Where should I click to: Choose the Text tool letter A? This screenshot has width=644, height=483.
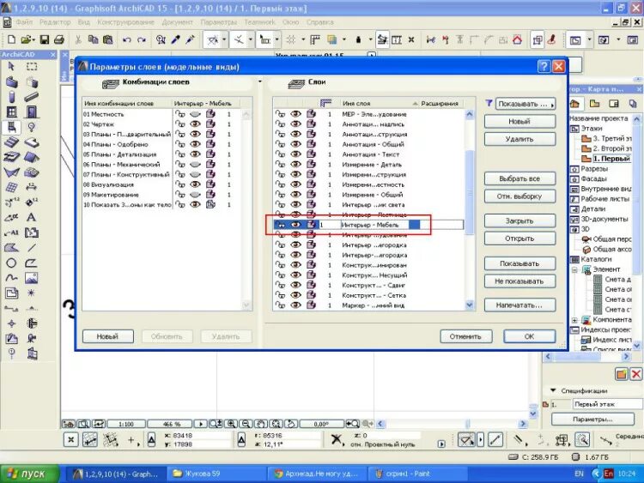31,218
